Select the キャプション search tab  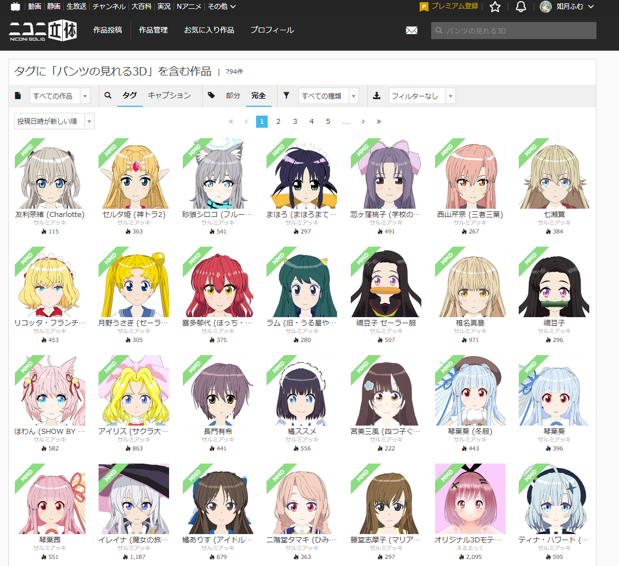tap(170, 95)
